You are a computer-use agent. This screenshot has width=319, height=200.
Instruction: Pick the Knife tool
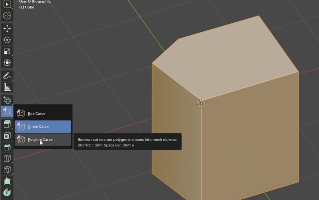(x=7, y=170)
